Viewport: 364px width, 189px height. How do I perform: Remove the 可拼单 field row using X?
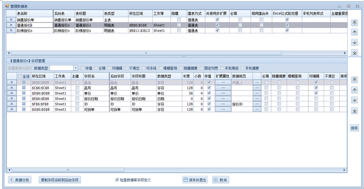11,109
